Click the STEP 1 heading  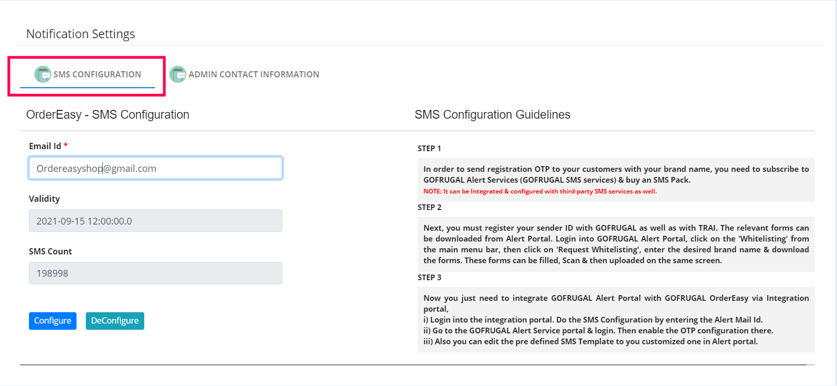[x=429, y=149]
